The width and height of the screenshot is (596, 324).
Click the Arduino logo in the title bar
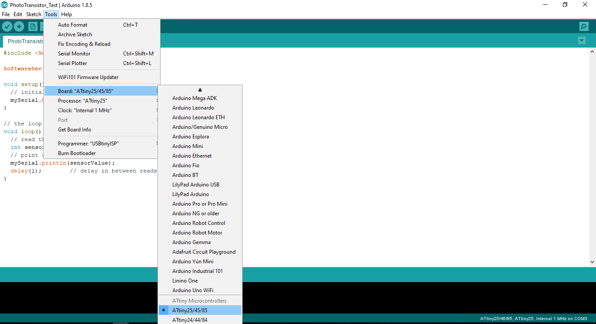(x=5, y=5)
